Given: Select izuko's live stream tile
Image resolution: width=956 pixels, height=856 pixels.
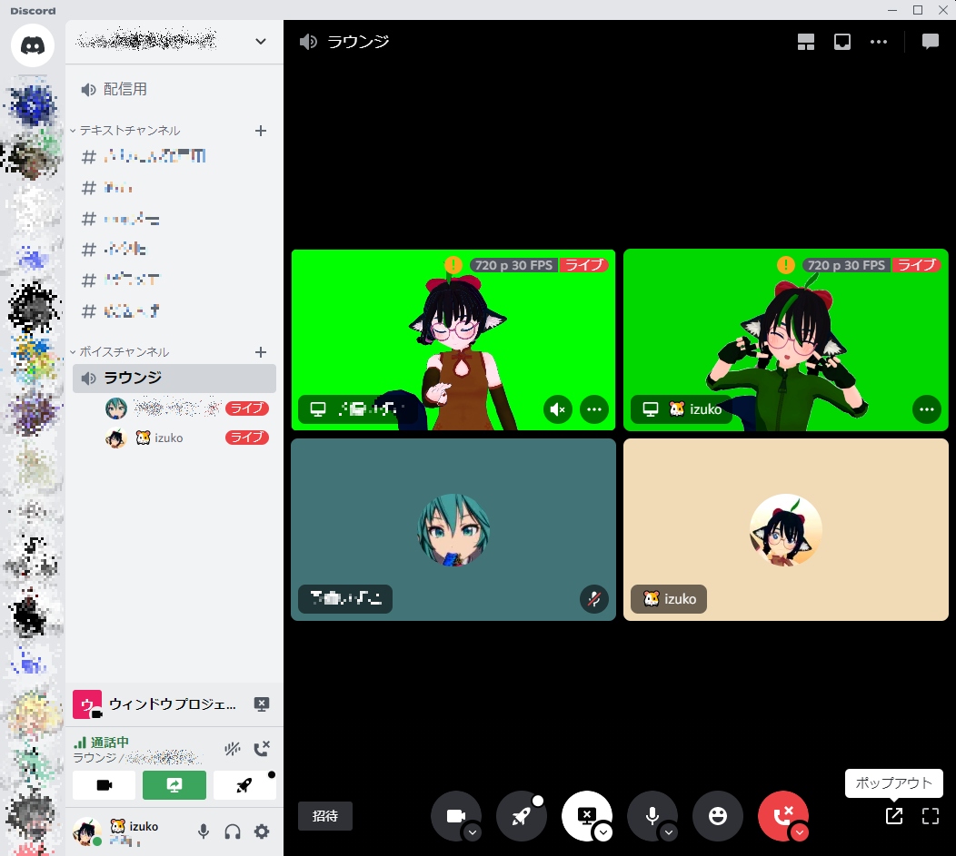Looking at the screenshot, I should (785, 339).
